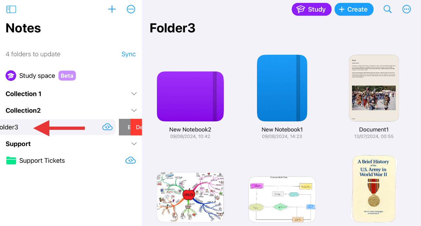Open the purple New Notebook2 cover

(x=190, y=96)
